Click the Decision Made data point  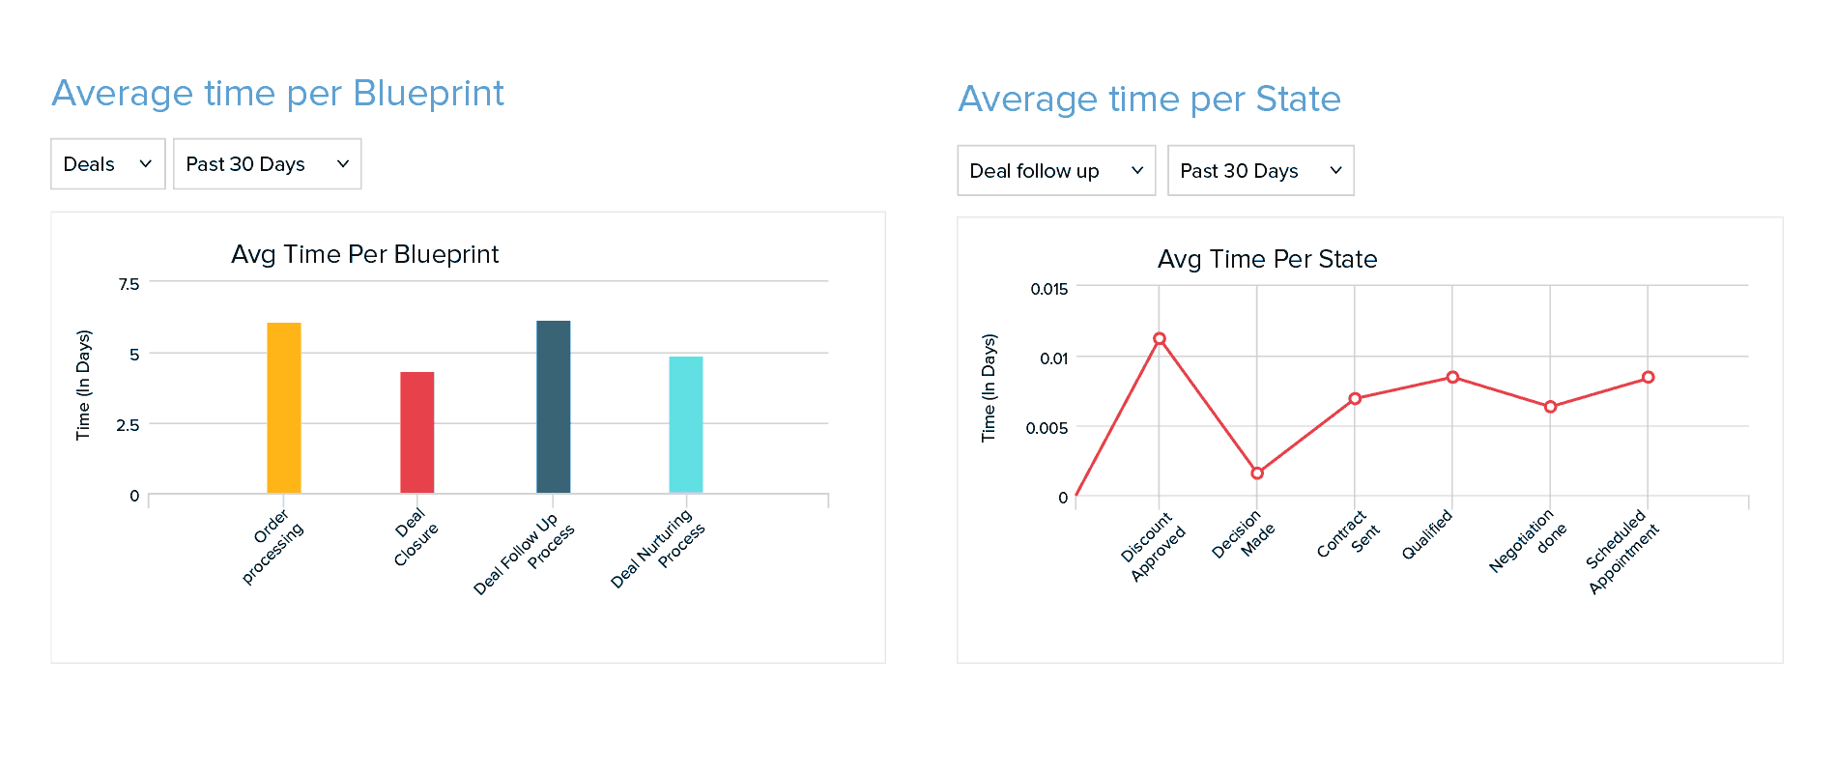point(1257,473)
